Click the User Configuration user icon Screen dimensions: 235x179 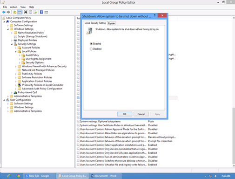click(8, 100)
